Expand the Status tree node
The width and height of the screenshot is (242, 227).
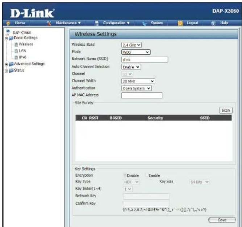(x=6, y=71)
